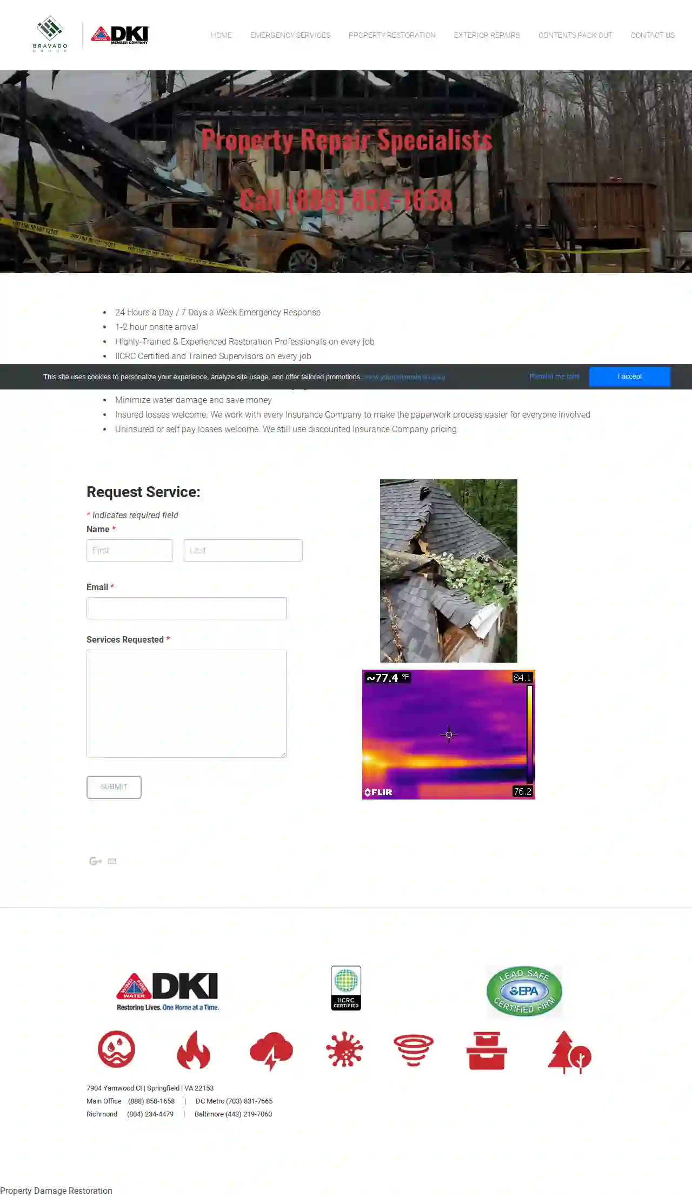Click the storm cloud lightning icon
Screen dimensions: 692x1196
[x=271, y=1051]
